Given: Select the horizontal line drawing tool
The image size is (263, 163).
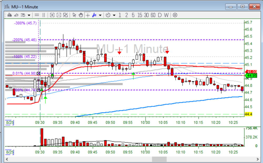Looking at the screenshot, I should point(37,15).
